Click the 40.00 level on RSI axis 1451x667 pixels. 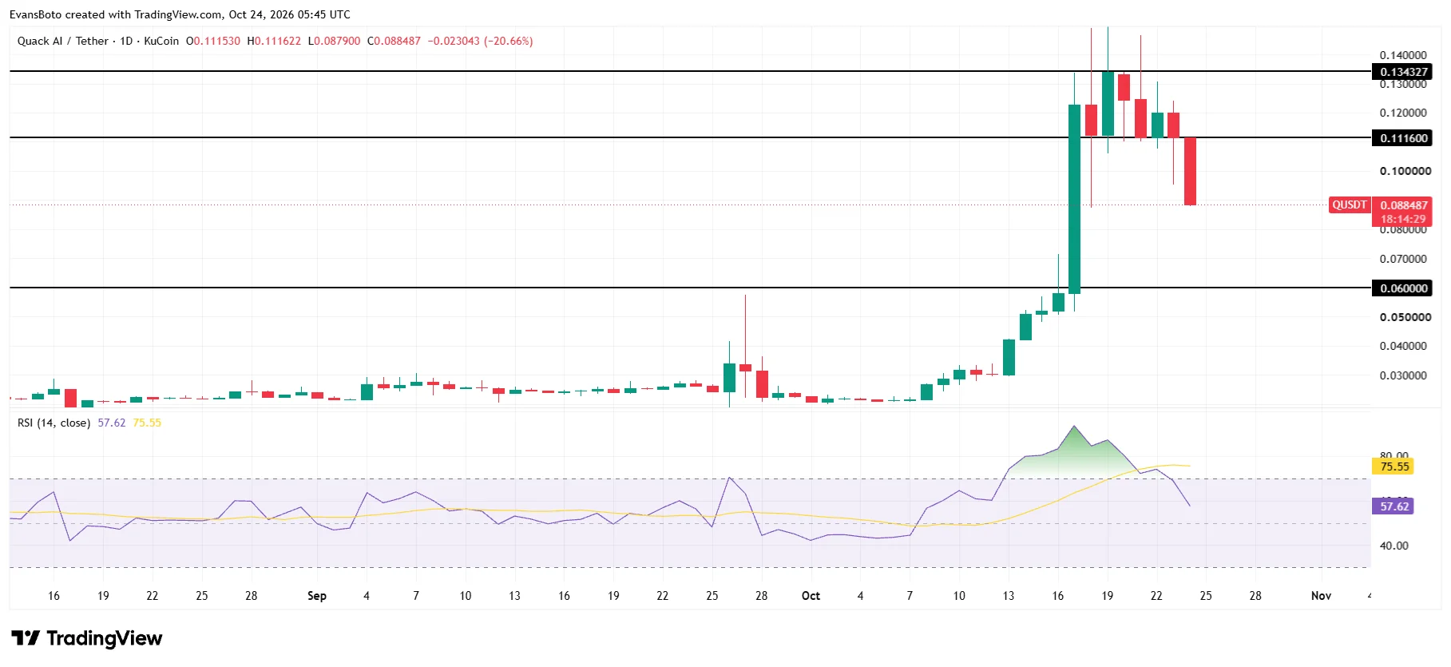pyautogui.click(x=1394, y=546)
